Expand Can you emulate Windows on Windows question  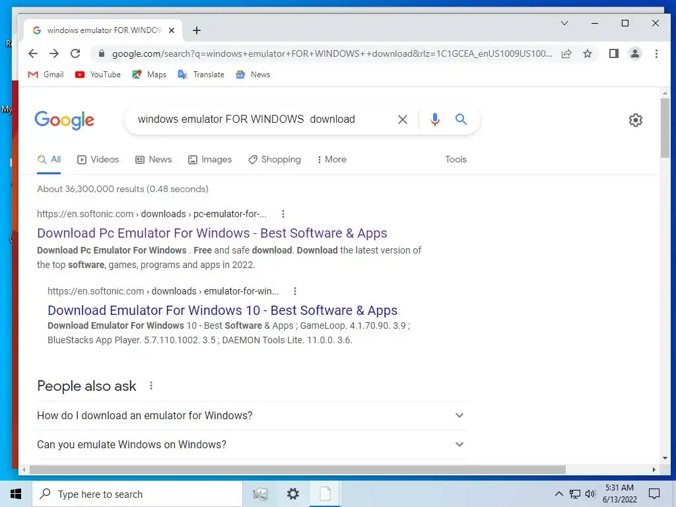point(252,444)
